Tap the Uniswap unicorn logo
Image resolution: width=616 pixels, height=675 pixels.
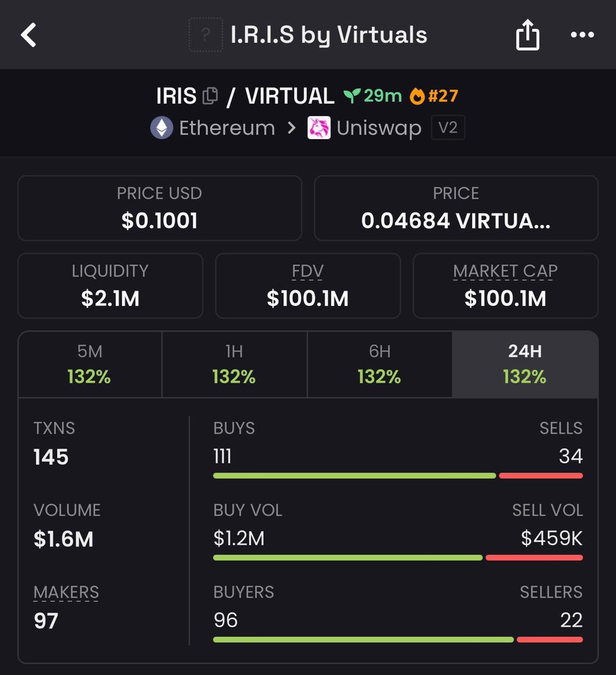pos(319,128)
